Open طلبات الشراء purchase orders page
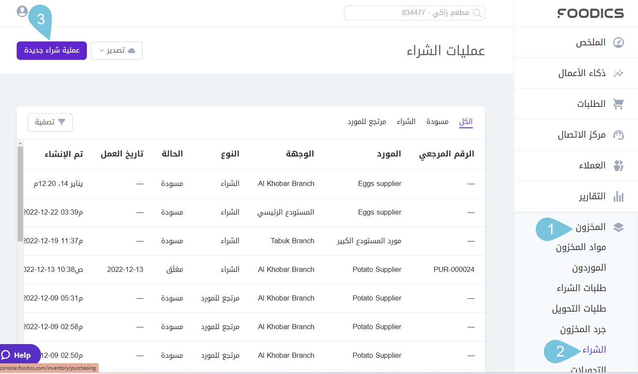The width and height of the screenshot is (638, 374). (x=581, y=289)
